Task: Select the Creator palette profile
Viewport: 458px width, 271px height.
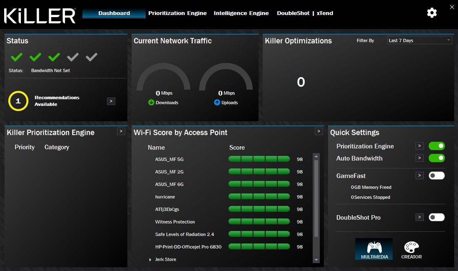Action: coord(411,250)
